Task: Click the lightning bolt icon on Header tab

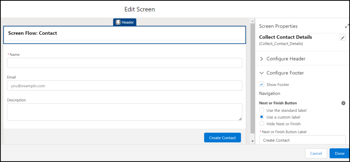Action: point(118,22)
